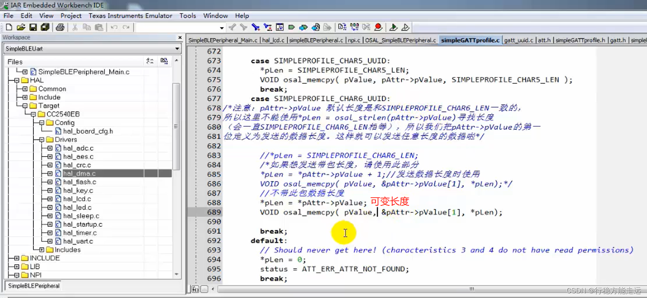Click the Find toolbar icon
This screenshot has height=298, width=647.
click(255, 27)
